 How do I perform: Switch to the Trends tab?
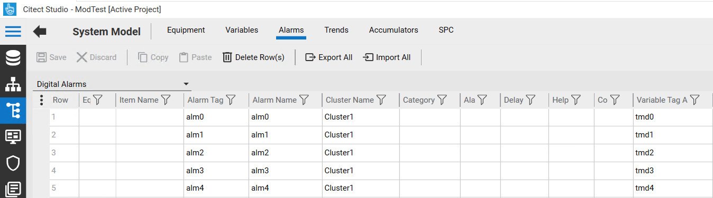[336, 30]
